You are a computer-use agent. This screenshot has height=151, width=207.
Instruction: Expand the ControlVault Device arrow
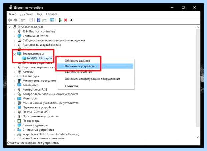pyautogui.click(x=15, y=36)
